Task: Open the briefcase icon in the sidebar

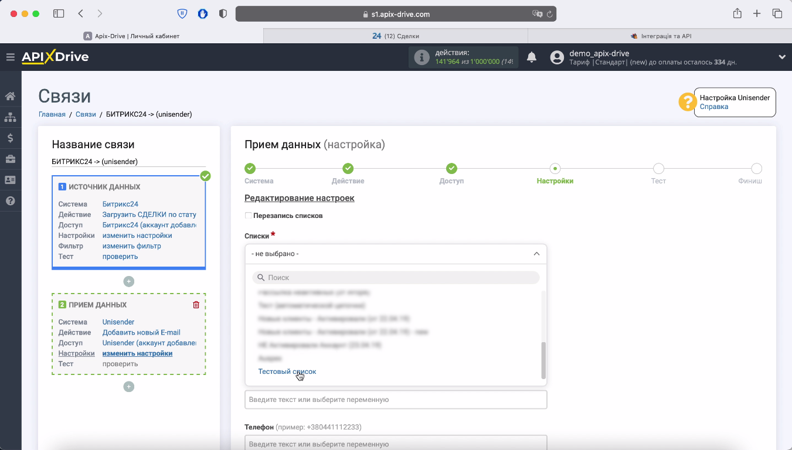Action: coord(10,159)
